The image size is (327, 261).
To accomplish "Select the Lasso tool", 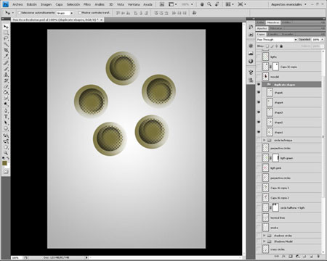I will (x=6, y=38).
